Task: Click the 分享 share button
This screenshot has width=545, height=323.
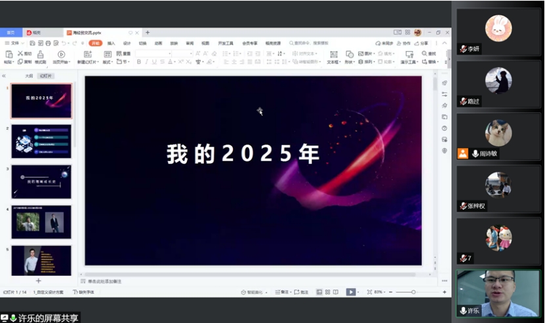Action: [421, 43]
